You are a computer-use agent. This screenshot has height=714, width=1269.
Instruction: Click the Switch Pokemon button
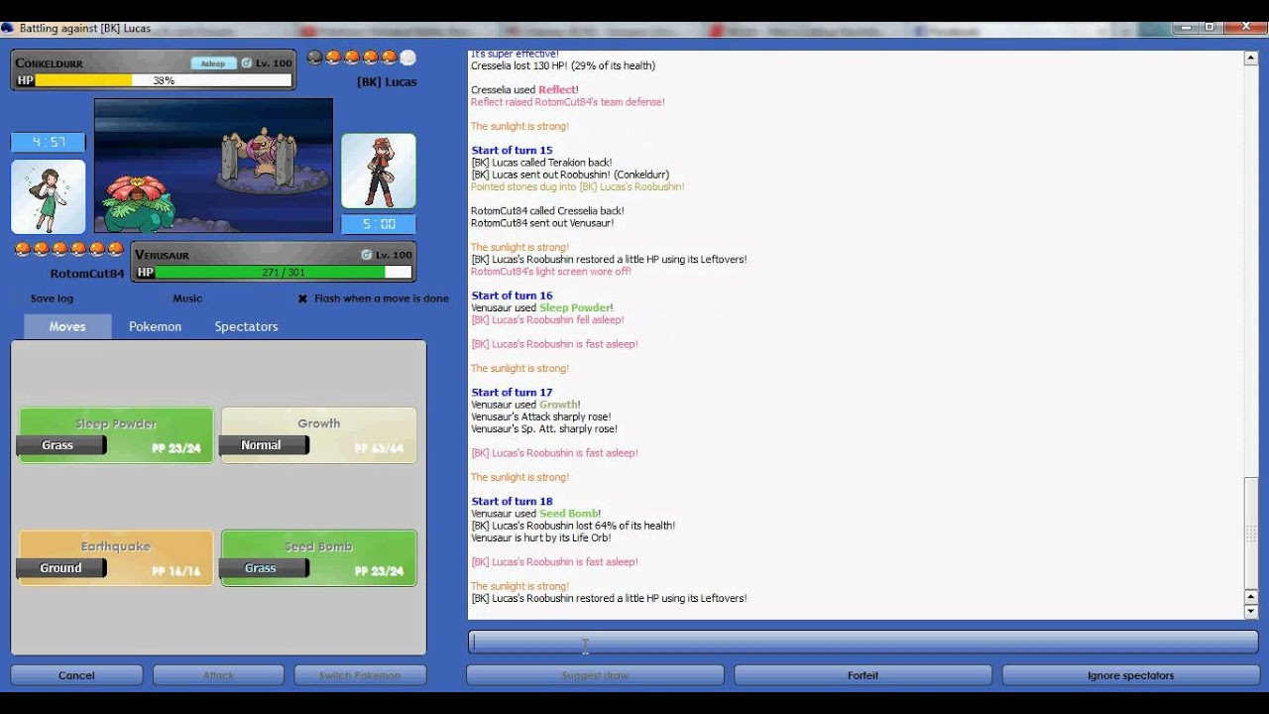coord(360,675)
